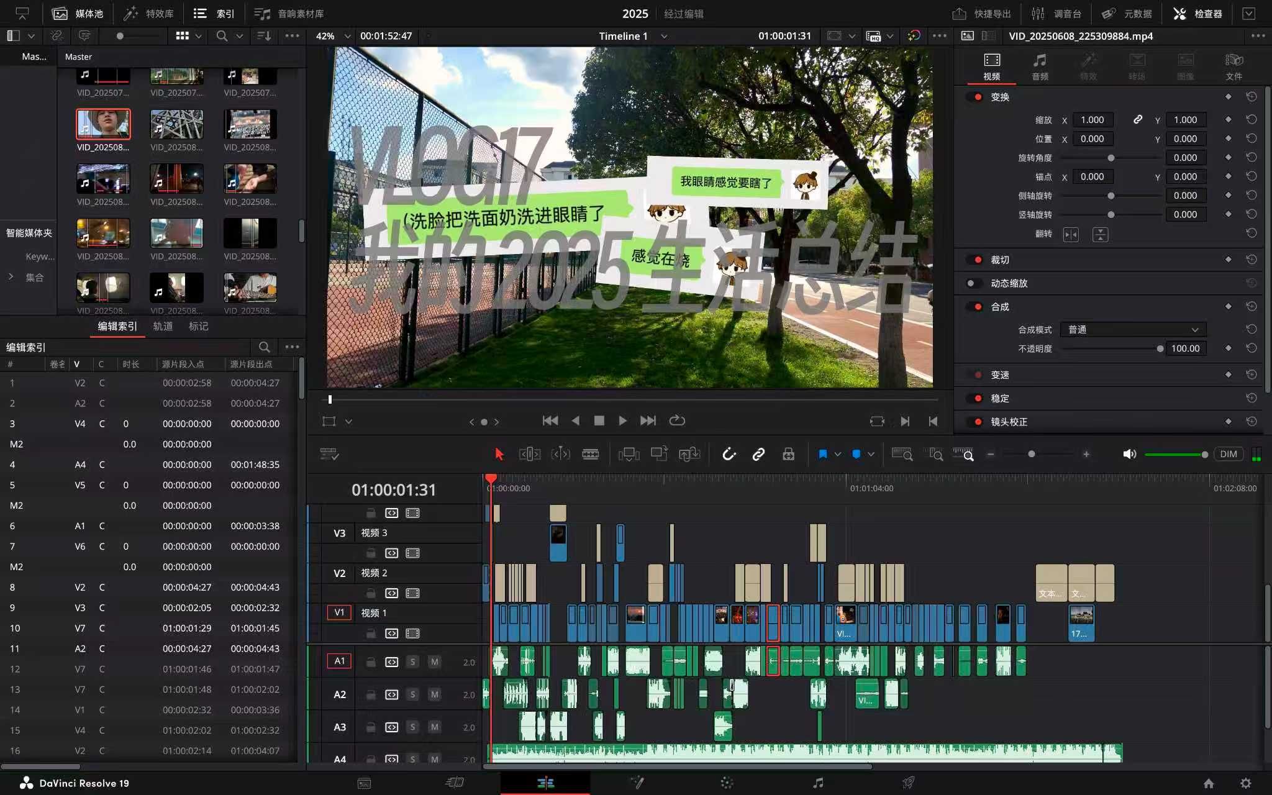Click the loop playback icon

pyautogui.click(x=677, y=420)
